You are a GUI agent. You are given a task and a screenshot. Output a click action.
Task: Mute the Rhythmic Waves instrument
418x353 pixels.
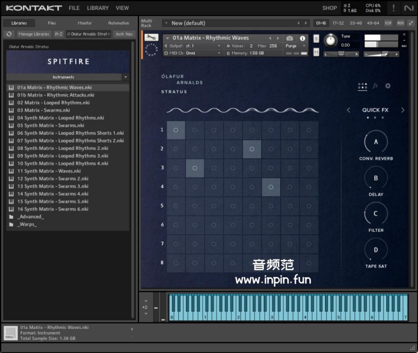pyautogui.click(x=316, y=52)
